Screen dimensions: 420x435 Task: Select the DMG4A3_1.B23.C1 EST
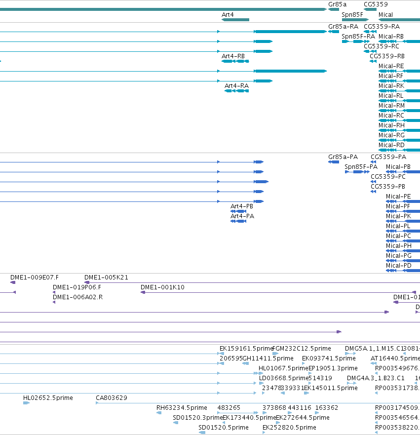(x=352, y=383)
